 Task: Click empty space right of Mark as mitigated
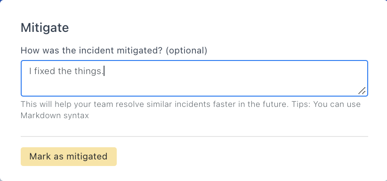(x=242, y=157)
